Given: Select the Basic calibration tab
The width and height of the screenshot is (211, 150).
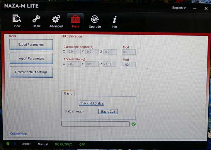Looking at the screenshot, I should 68,93.
